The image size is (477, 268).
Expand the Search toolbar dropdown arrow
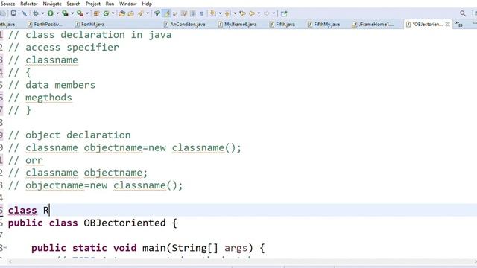148,13
